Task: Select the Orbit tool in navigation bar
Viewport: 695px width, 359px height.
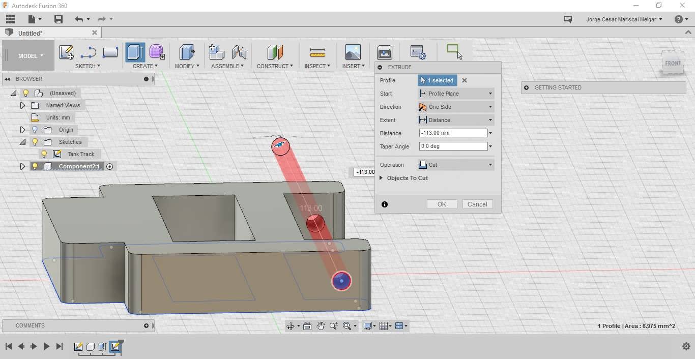Action: coord(291,326)
